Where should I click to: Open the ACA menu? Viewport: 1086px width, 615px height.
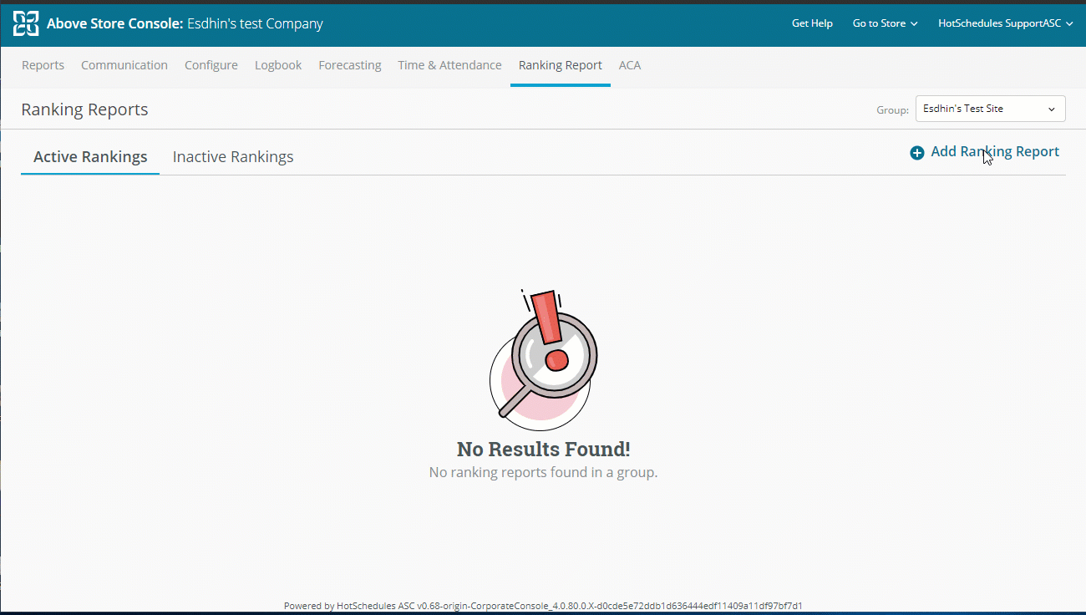(630, 65)
